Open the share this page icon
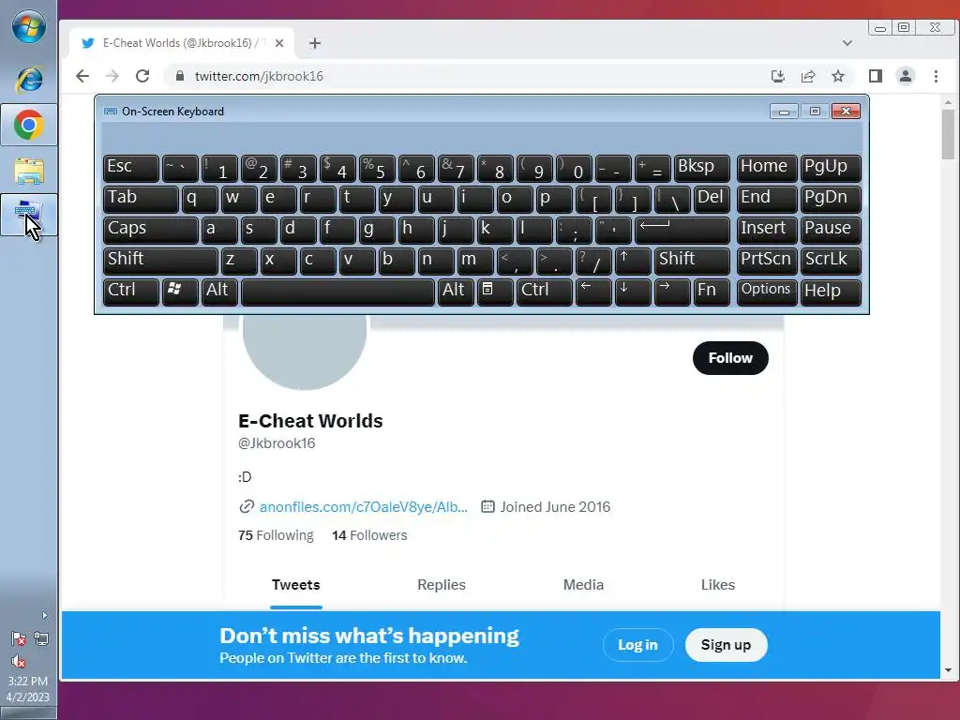Viewport: 960px width, 720px height. (x=808, y=76)
